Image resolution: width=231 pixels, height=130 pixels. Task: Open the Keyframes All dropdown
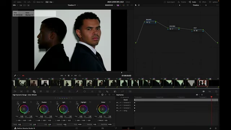[x=198, y=95]
